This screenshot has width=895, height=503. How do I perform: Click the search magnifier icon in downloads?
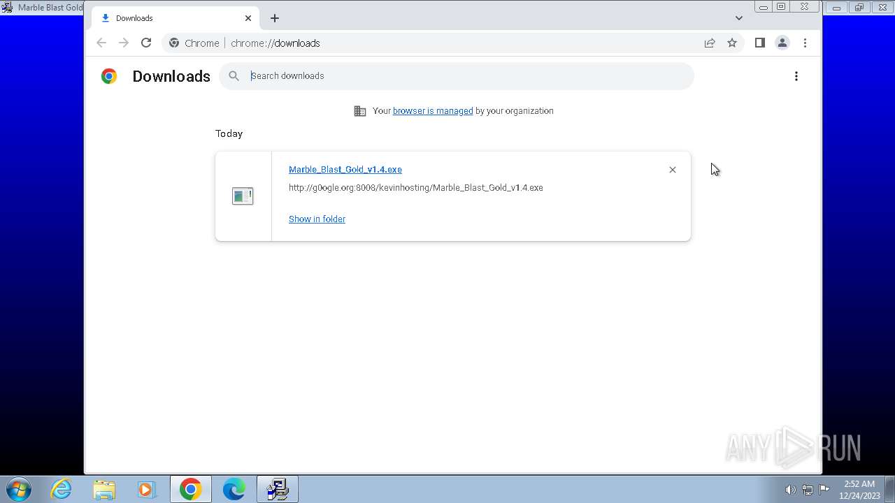tap(234, 76)
